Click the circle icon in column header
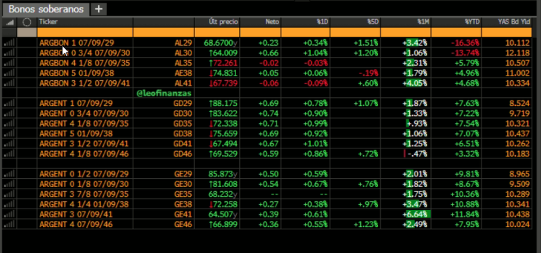The width and height of the screenshot is (541, 253). pyautogui.click(x=27, y=22)
